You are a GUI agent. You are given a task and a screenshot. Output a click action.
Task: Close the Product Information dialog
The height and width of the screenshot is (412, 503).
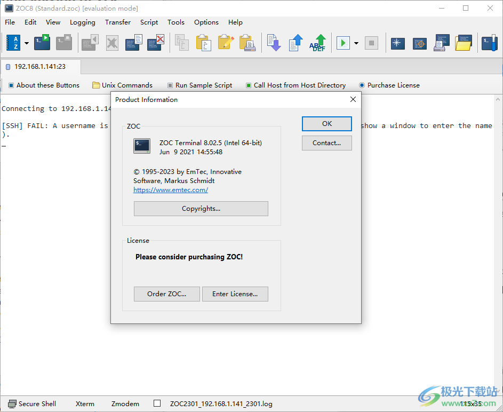tap(353, 99)
